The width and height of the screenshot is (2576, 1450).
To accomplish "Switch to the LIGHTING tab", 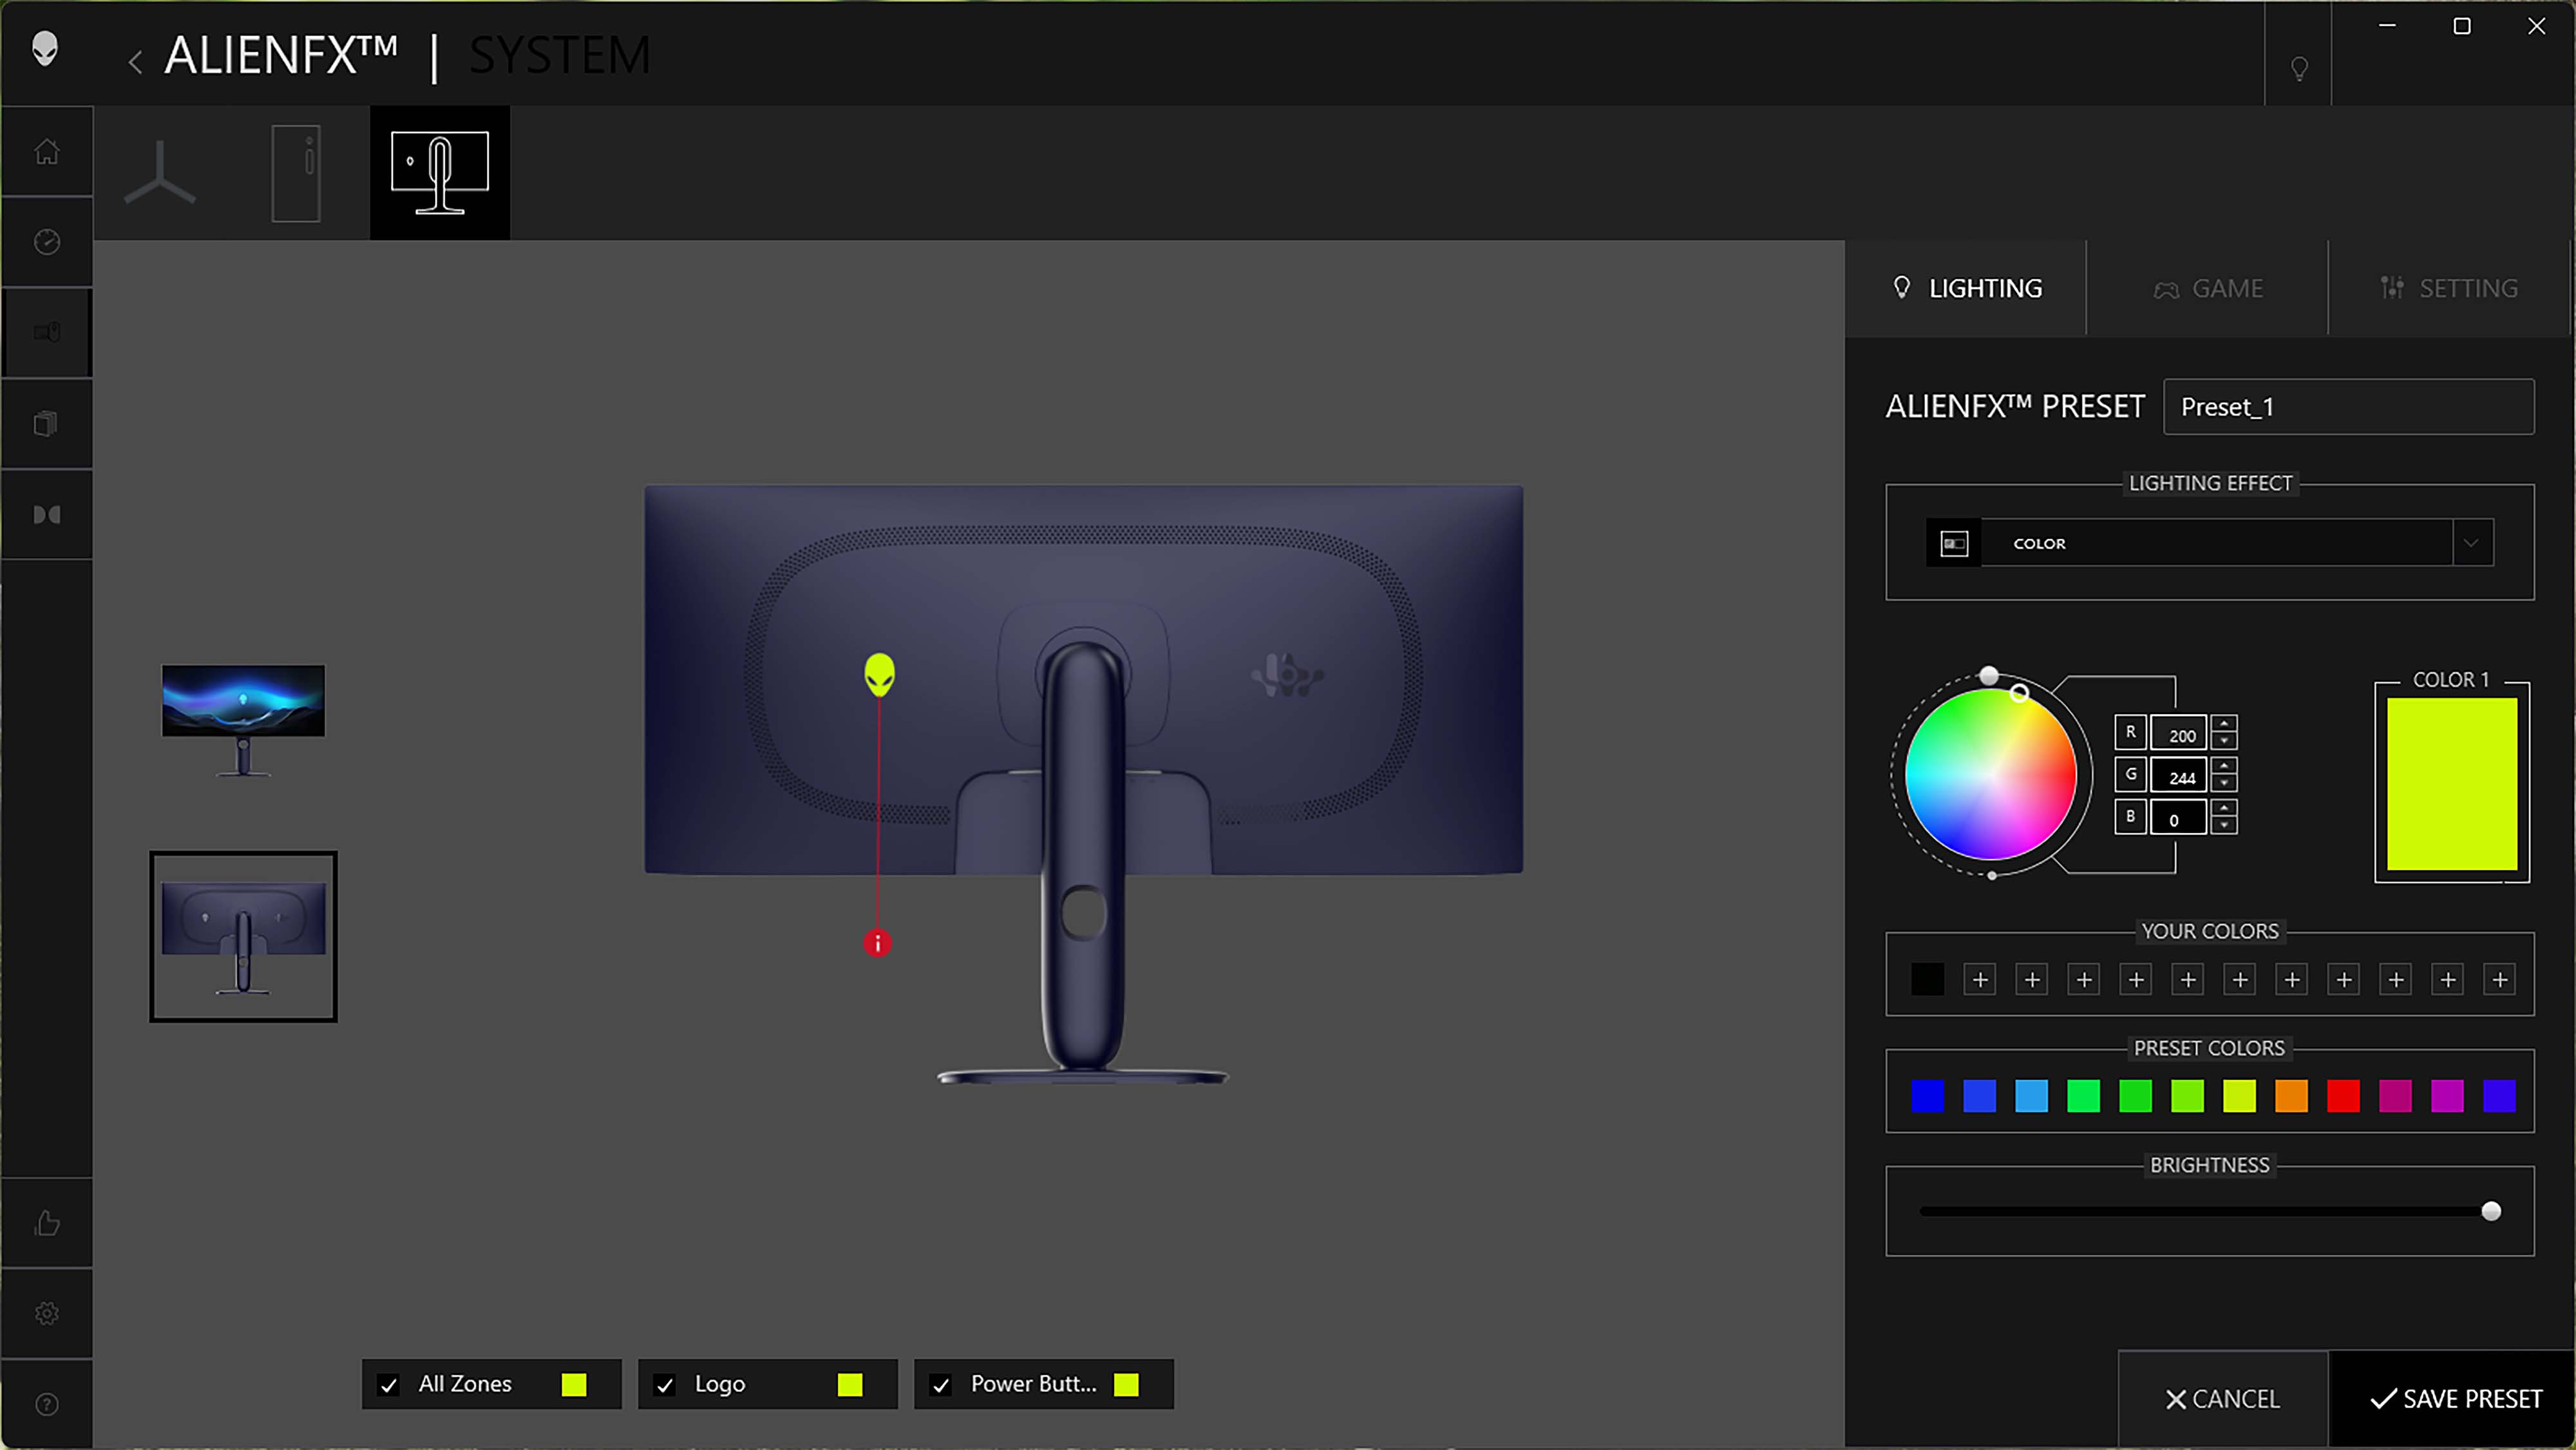I will coord(1966,289).
